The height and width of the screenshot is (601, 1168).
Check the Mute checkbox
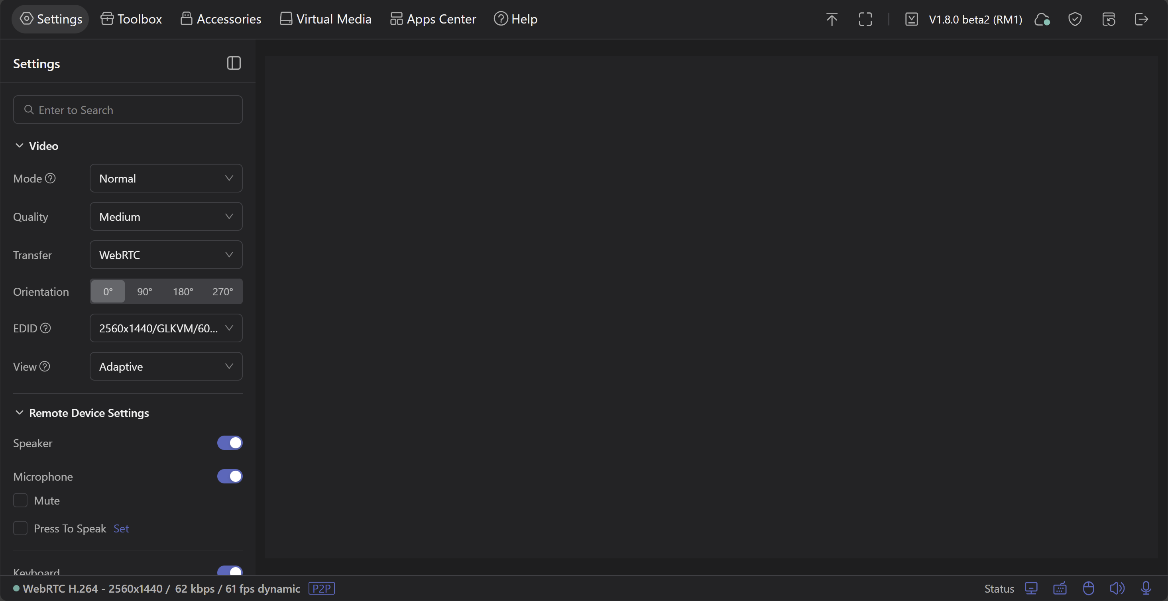(x=20, y=501)
